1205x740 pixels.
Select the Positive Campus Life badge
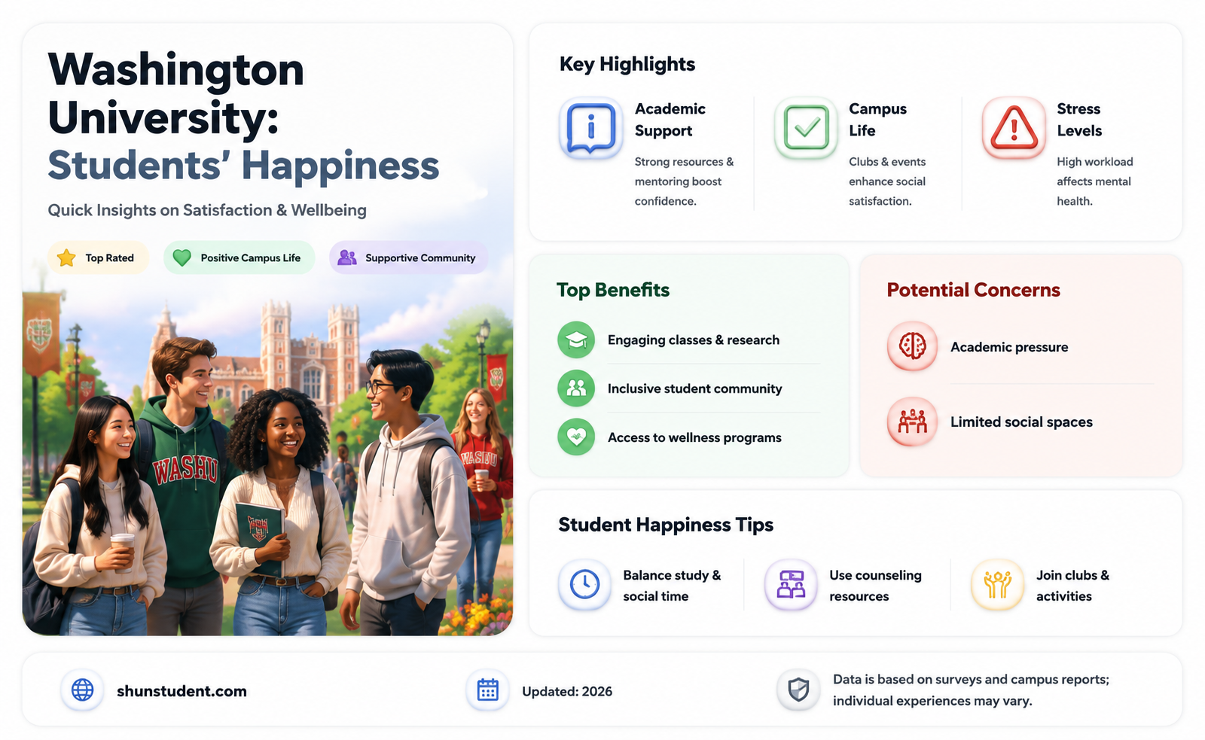coord(239,257)
